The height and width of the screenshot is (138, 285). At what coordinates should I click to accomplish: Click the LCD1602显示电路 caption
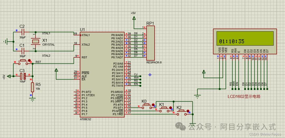(x=244, y=97)
